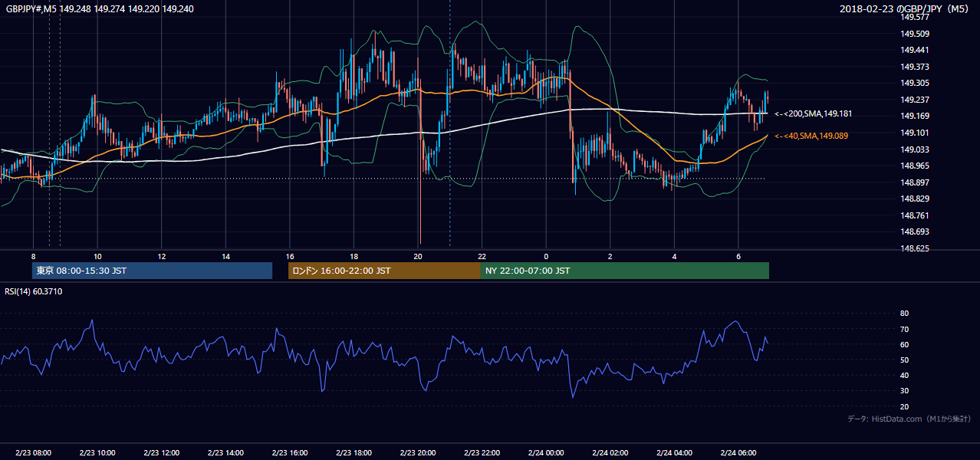
Task: Click the 2/24 06:00 time axis label
Action: coord(738,452)
